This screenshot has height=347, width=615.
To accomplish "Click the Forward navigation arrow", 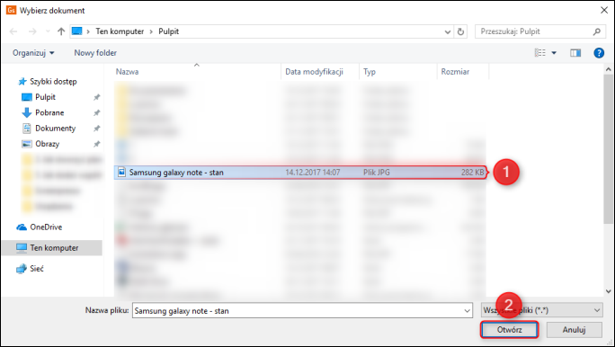I will coord(32,31).
